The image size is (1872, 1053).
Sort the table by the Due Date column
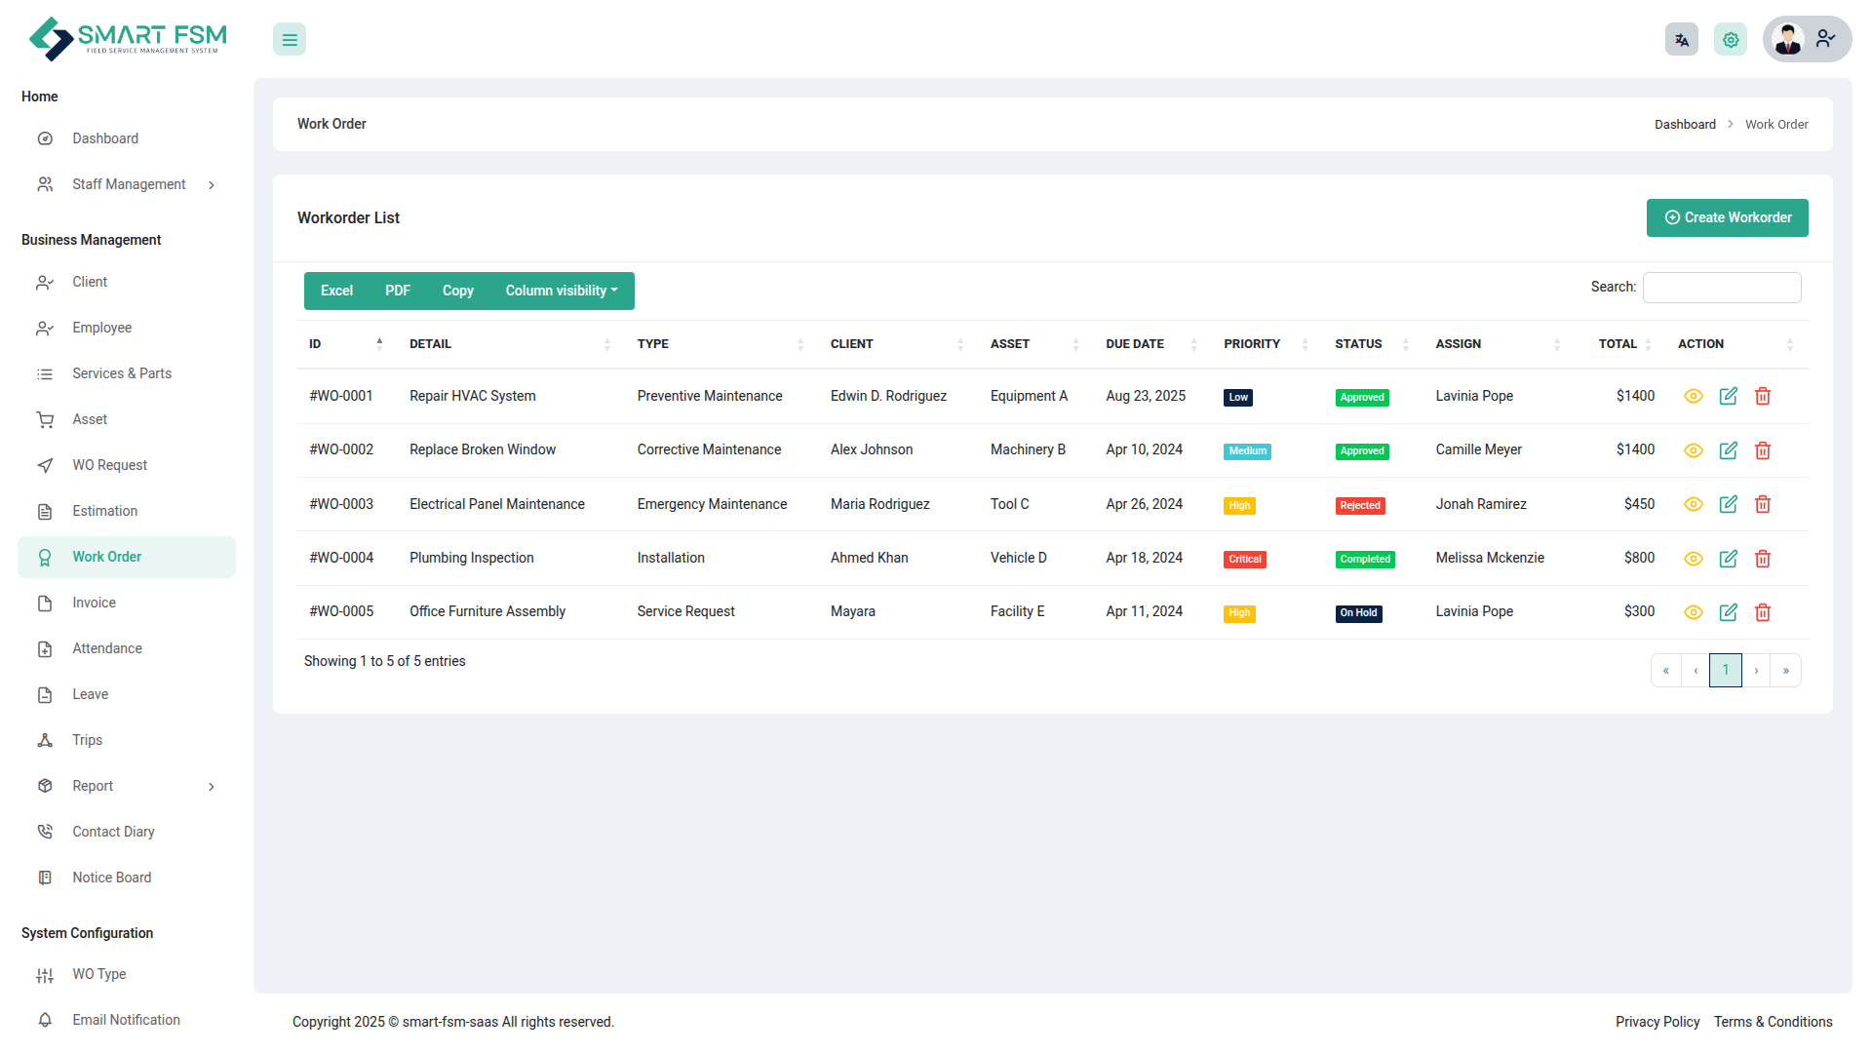coord(1136,344)
